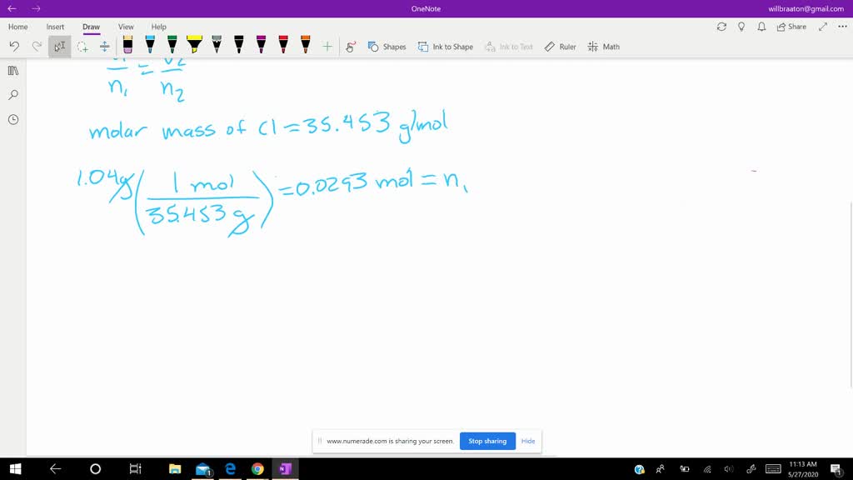This screenshot has height=480, width=853.
Task: Launch Google Chrome from taskbar
Action: click(257, 468)
